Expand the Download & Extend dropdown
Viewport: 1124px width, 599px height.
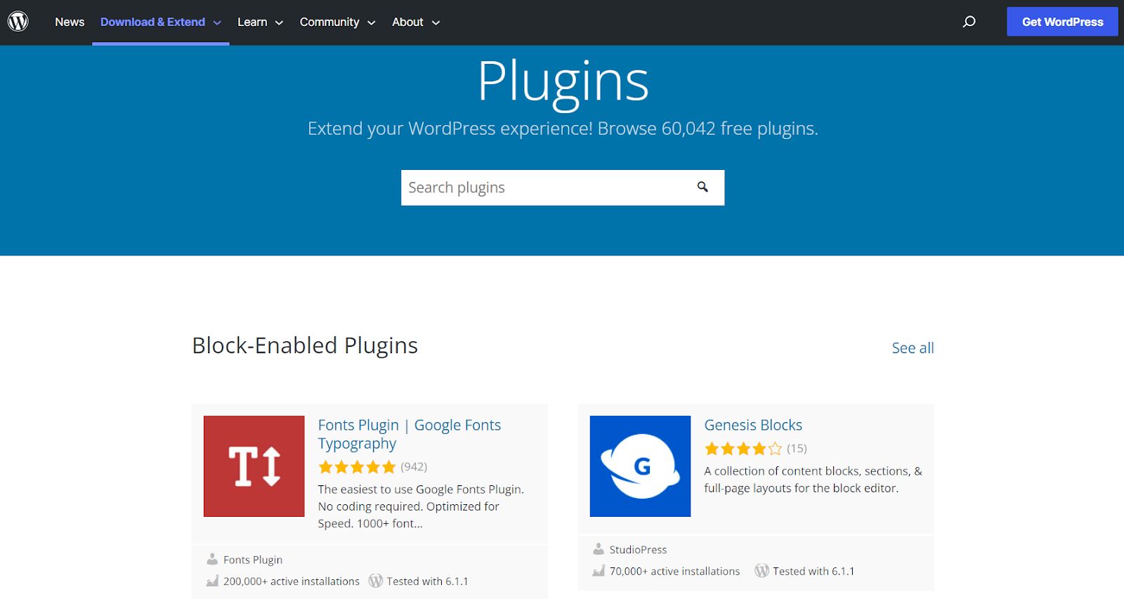(x=217, y=22)
